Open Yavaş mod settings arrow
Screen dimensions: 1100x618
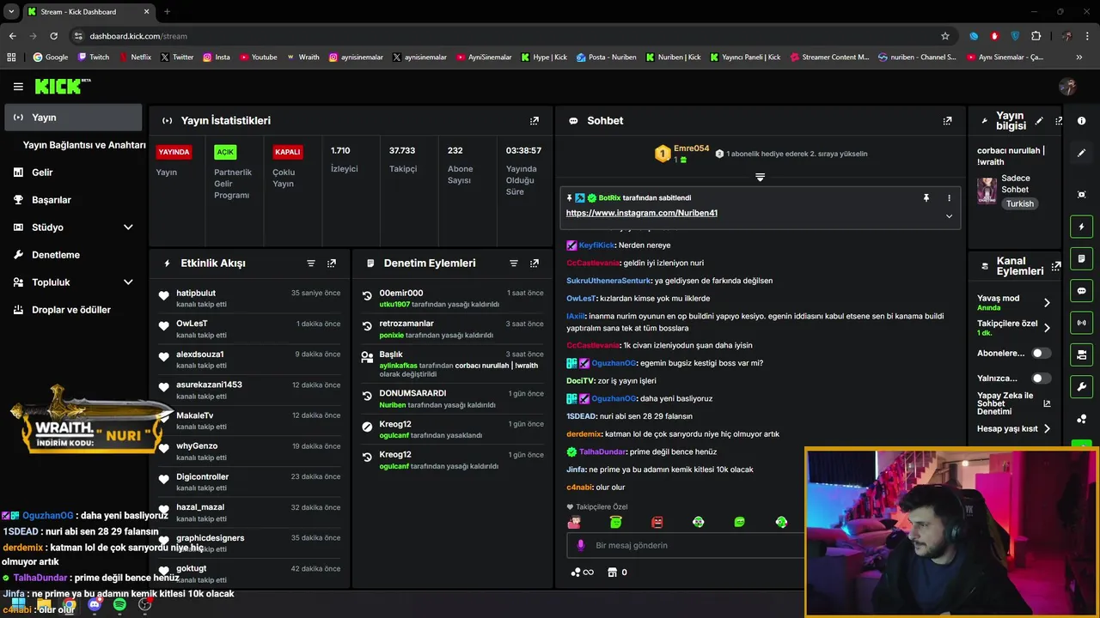[1047, 303]
